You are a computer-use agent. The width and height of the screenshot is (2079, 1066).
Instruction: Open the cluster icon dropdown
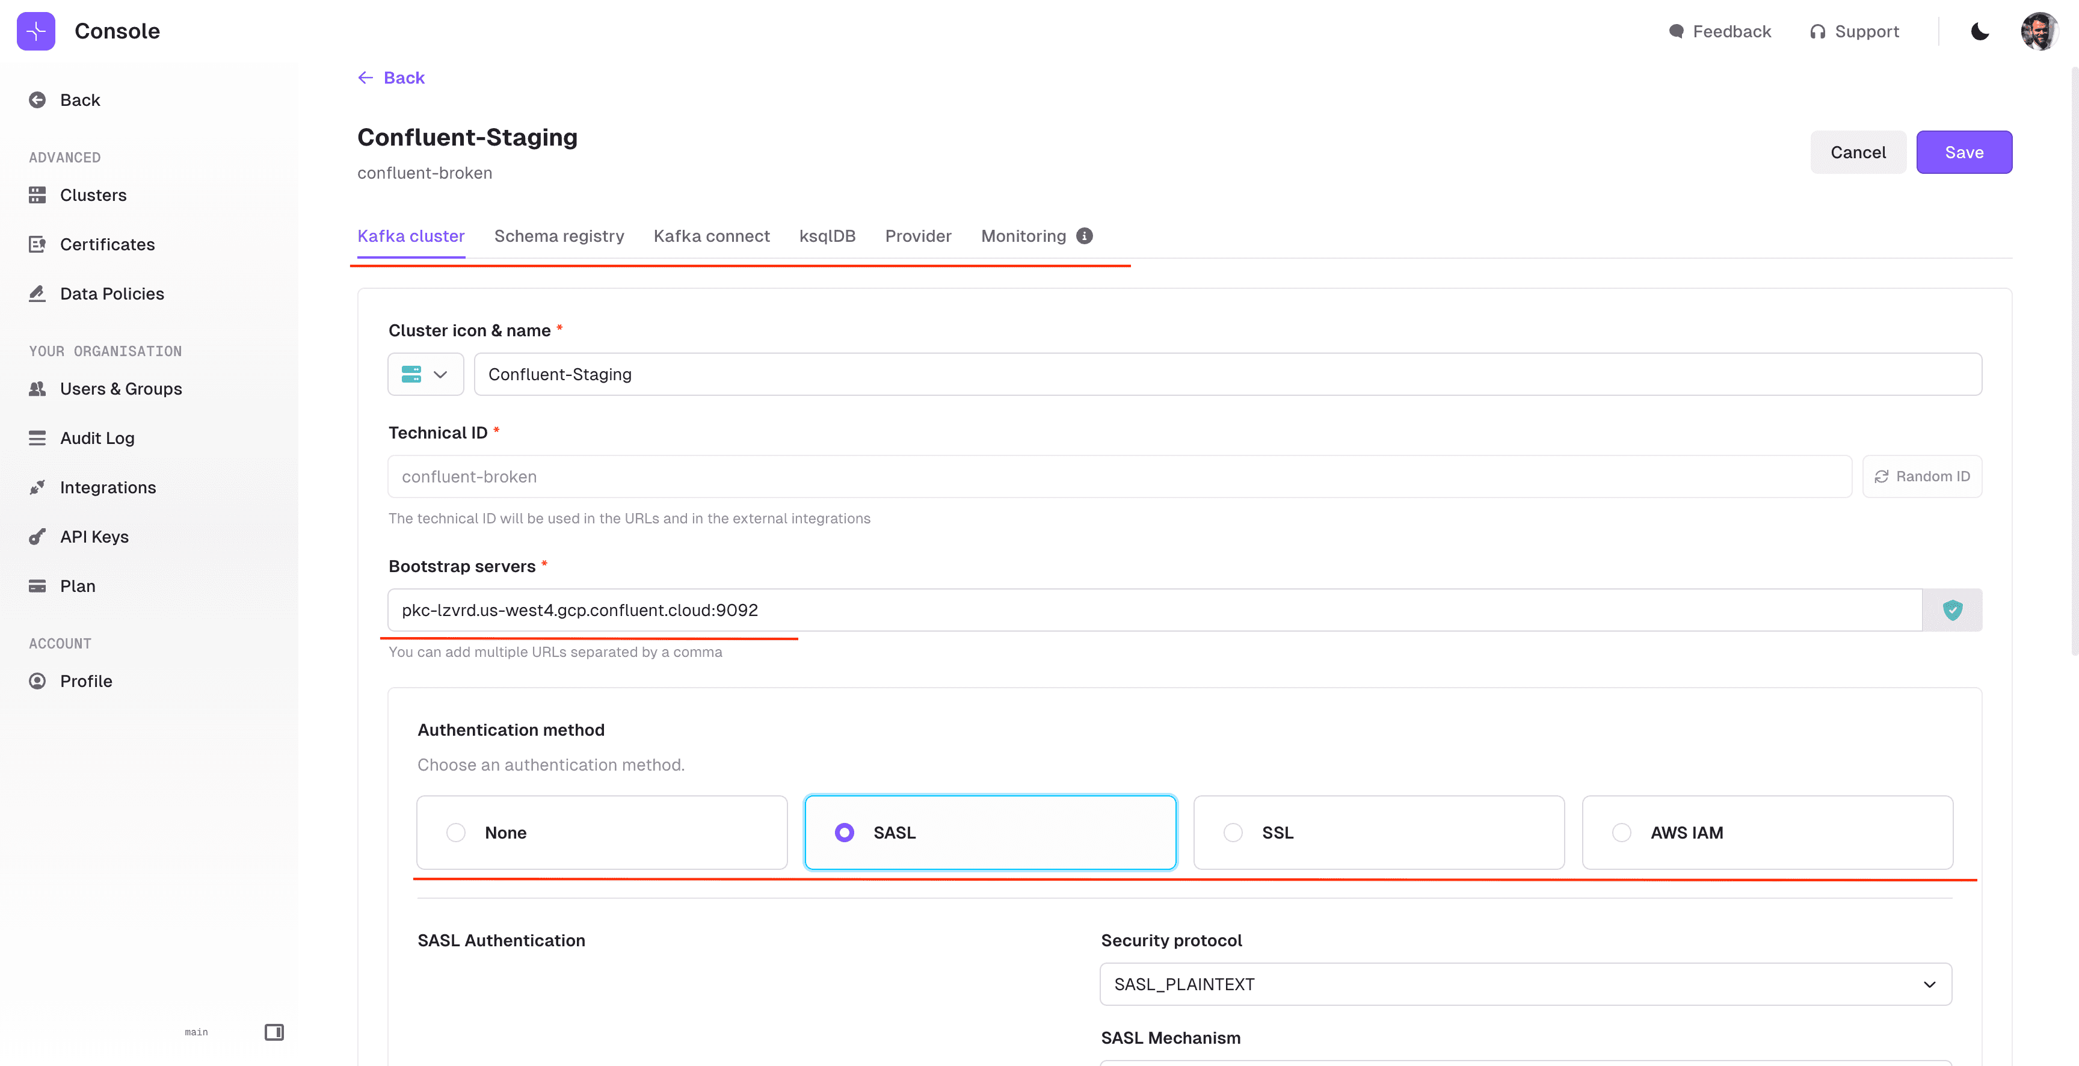pos(425,374)
